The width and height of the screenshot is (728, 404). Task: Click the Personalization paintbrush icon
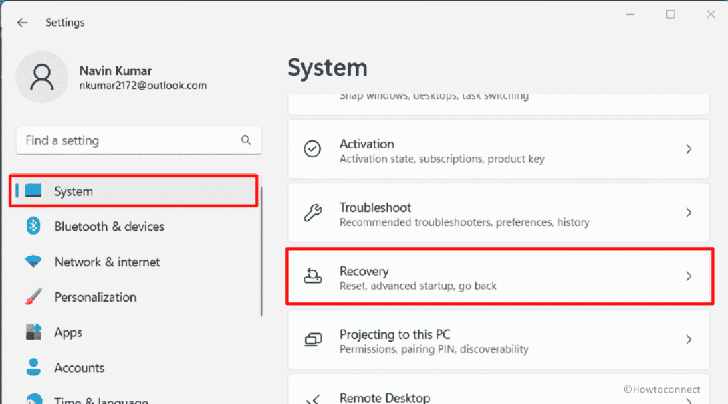click(x=33, y=297)
